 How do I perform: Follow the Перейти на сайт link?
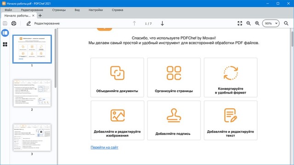click(104, 148)
